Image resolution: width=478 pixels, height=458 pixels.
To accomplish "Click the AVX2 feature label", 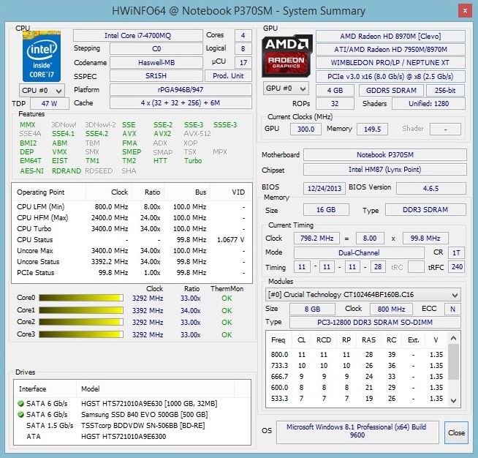I will tap(162, 134).
